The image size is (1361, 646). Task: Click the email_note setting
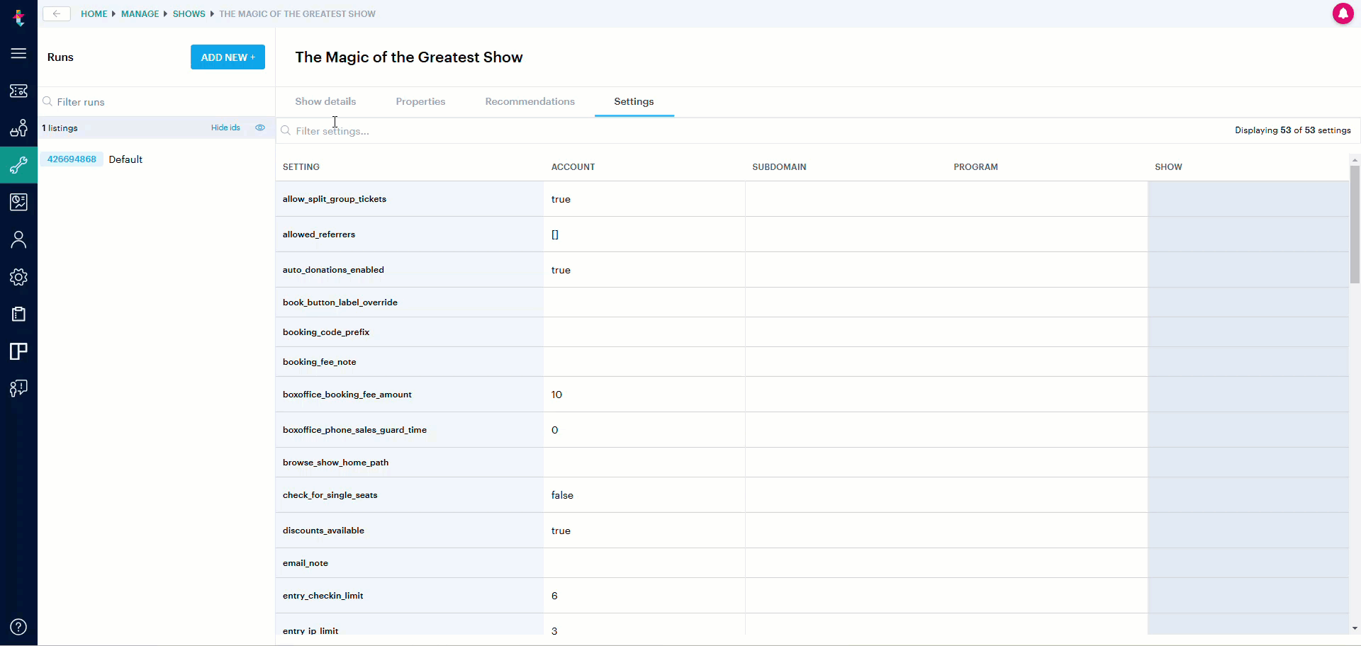coord(306,563)
